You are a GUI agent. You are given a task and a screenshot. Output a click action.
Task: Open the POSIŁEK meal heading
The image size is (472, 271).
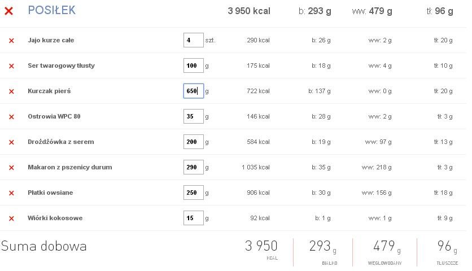tap(52, 10)
